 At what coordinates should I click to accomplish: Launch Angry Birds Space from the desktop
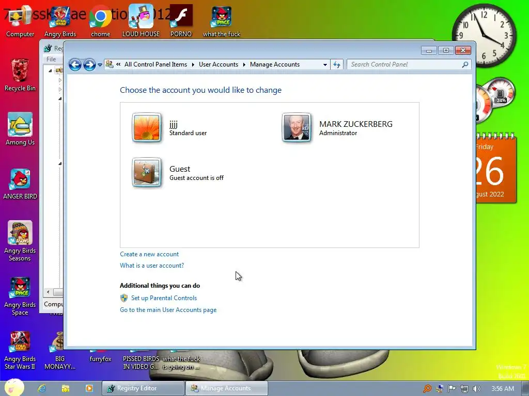click(x=20, y=295)
